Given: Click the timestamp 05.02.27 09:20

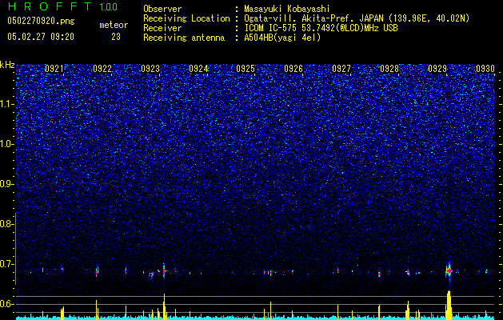Looking at the screenshot, I should pyautogui.click(x=41, y=37).
